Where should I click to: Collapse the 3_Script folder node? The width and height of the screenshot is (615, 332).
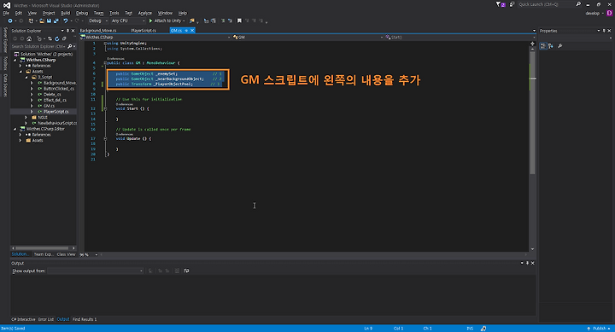click(26, 77)
